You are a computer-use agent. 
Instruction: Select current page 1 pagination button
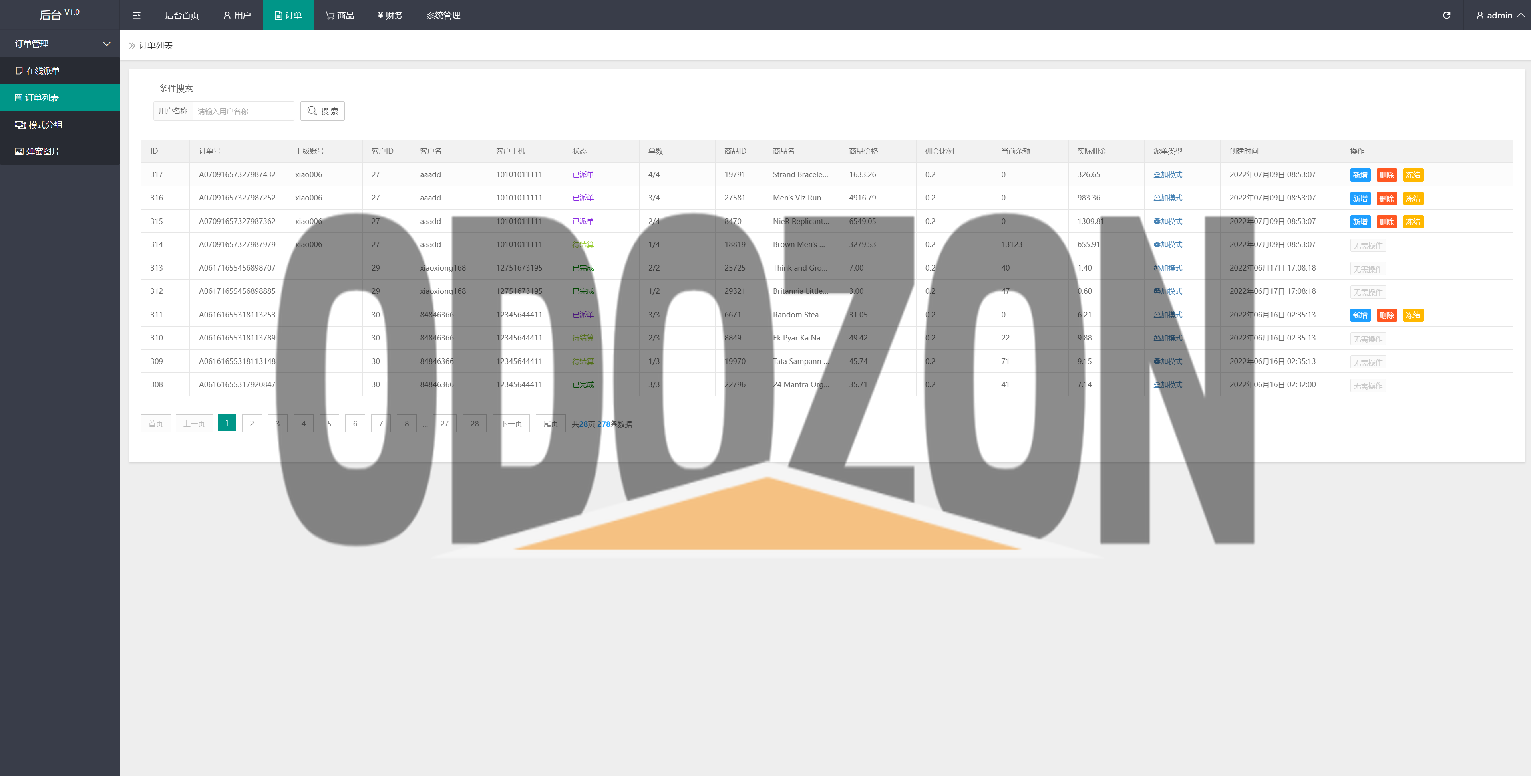(x=227, y=423)
